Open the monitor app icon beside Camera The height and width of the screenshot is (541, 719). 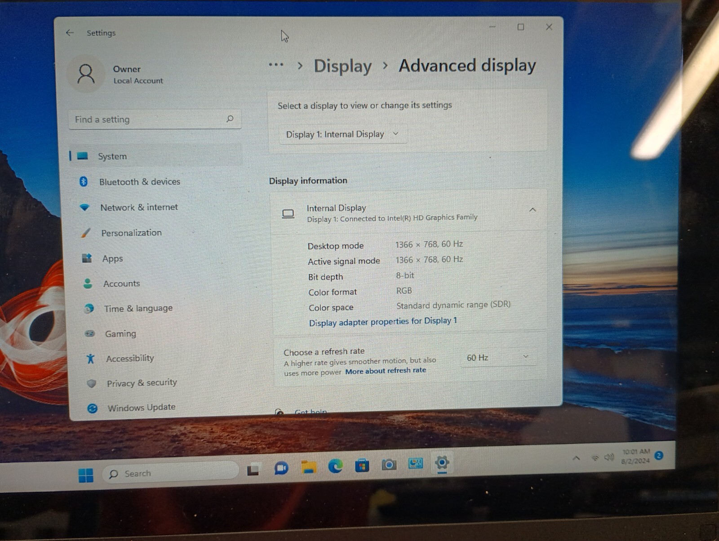click(415, 463)
